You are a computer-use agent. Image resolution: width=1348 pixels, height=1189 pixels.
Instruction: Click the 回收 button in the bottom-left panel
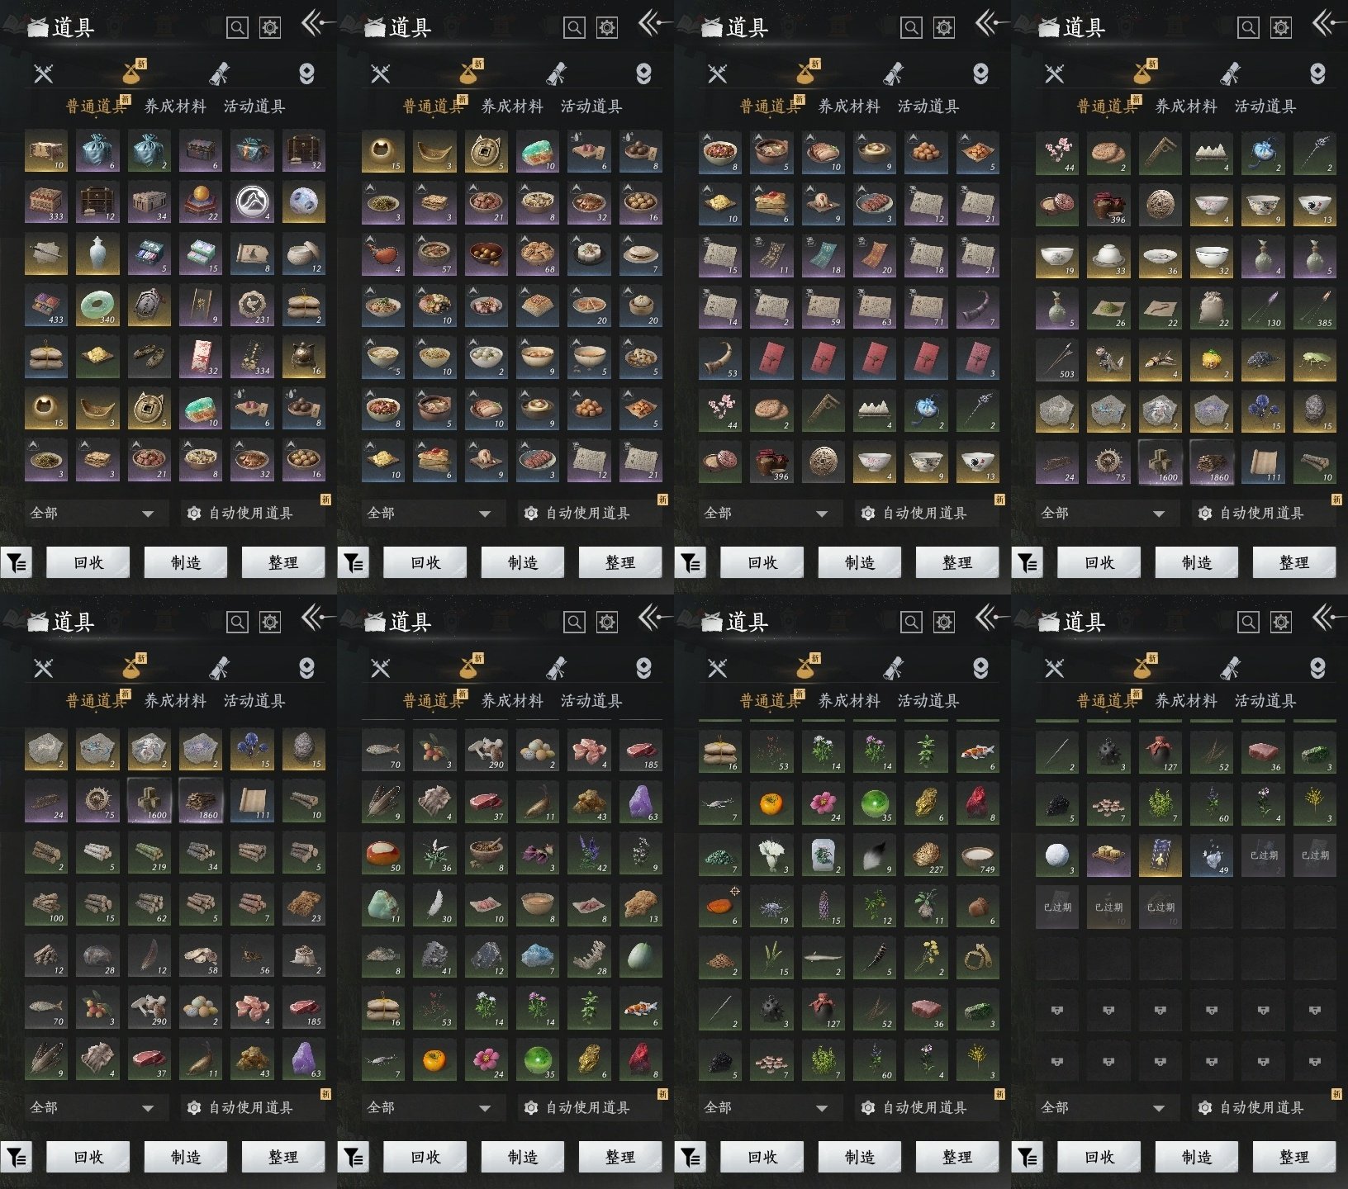pyautogui.click(x=88, y=1158)
